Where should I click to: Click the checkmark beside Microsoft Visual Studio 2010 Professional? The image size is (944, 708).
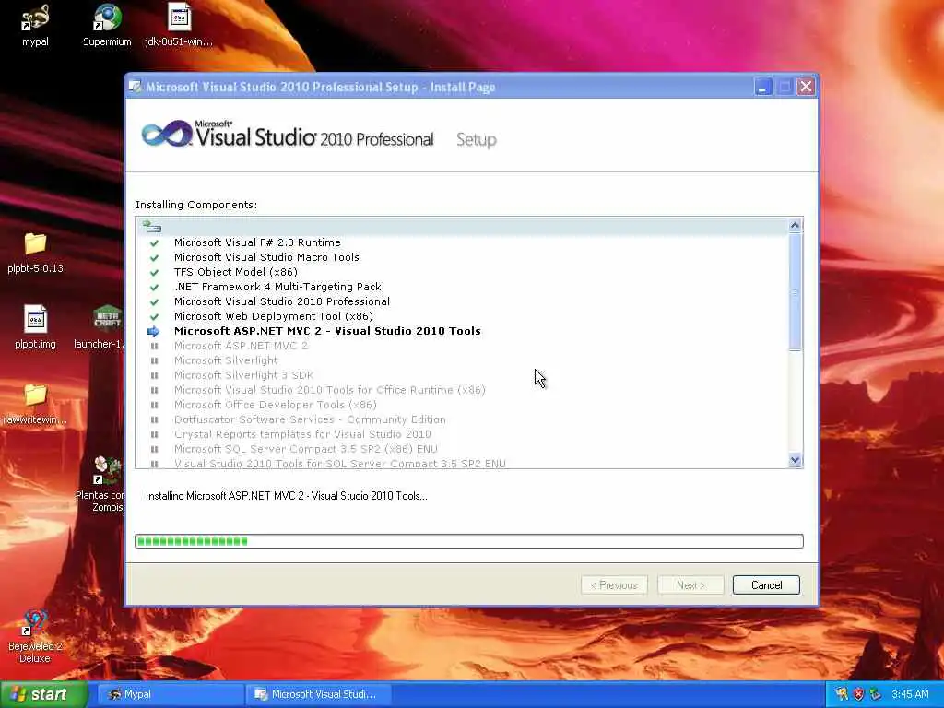(x=154, y=302)
